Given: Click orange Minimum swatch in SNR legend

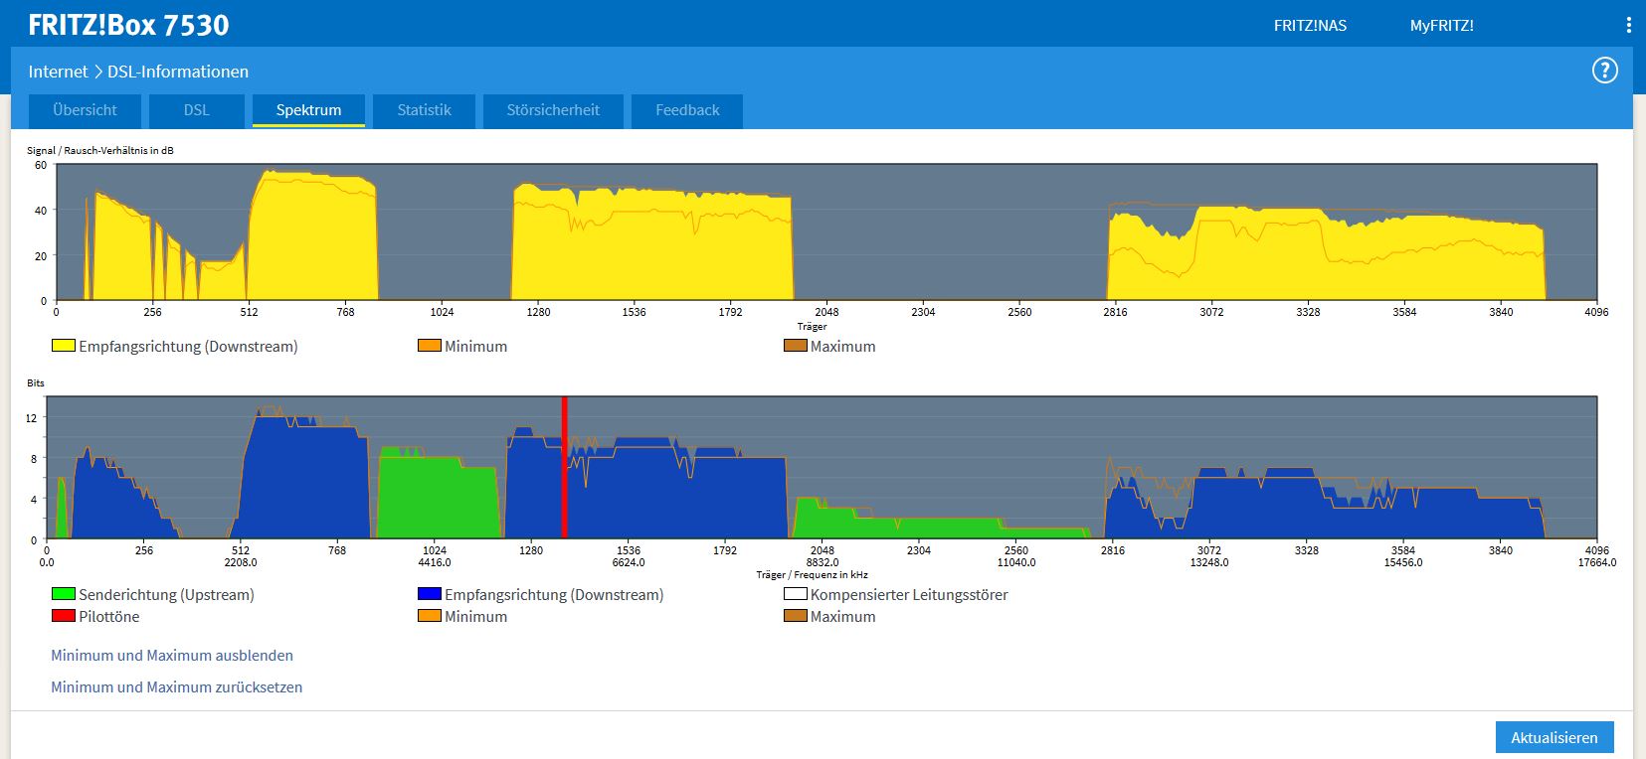Looking at the screenshot, I should [x=430, y=346].
